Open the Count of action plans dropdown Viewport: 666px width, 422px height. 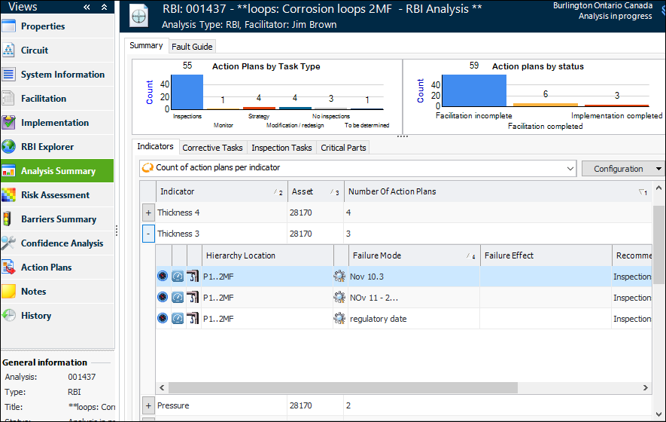tap(569, 168)
